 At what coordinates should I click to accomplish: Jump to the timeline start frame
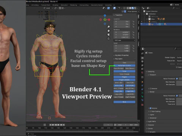pyautogui.click(x=50, y=125)
